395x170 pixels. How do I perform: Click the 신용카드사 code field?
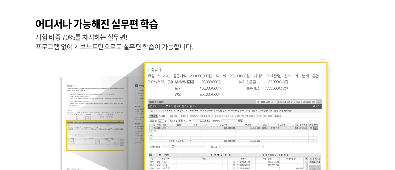coord(167,146)
